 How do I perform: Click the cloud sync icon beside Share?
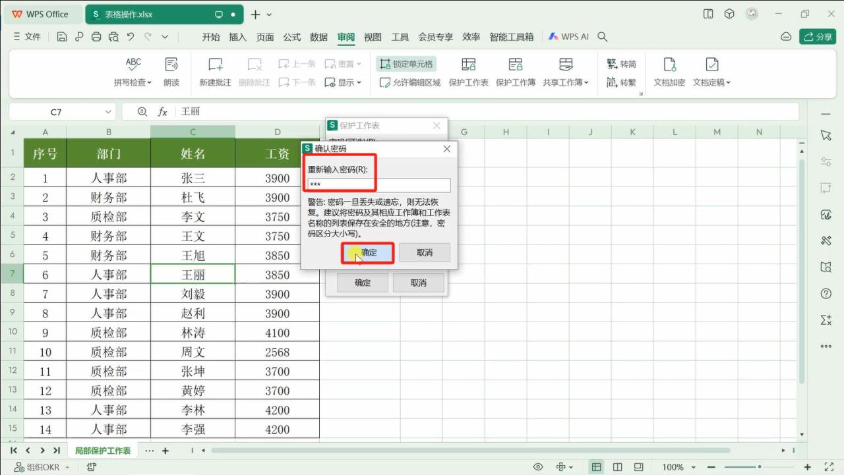[x=785, y=37]
